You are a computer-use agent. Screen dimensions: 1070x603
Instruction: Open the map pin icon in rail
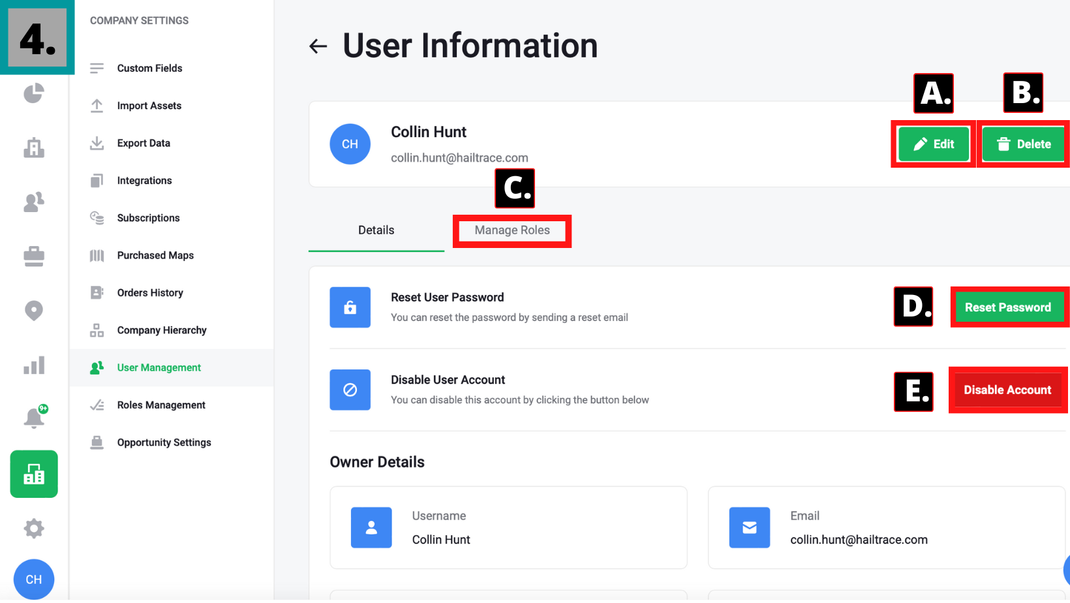(34, 311)
